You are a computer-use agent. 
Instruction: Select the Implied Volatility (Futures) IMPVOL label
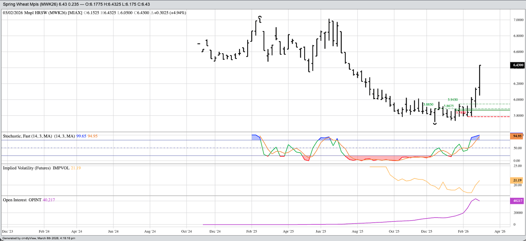tap(36, 168)
